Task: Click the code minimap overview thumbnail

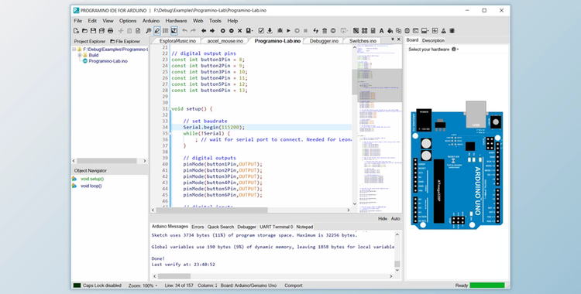Action: pyautogui.click(x=380, y=128)
